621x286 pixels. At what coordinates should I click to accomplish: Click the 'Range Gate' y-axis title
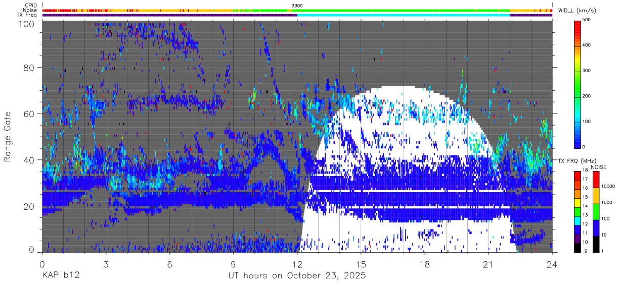[8, 137]
